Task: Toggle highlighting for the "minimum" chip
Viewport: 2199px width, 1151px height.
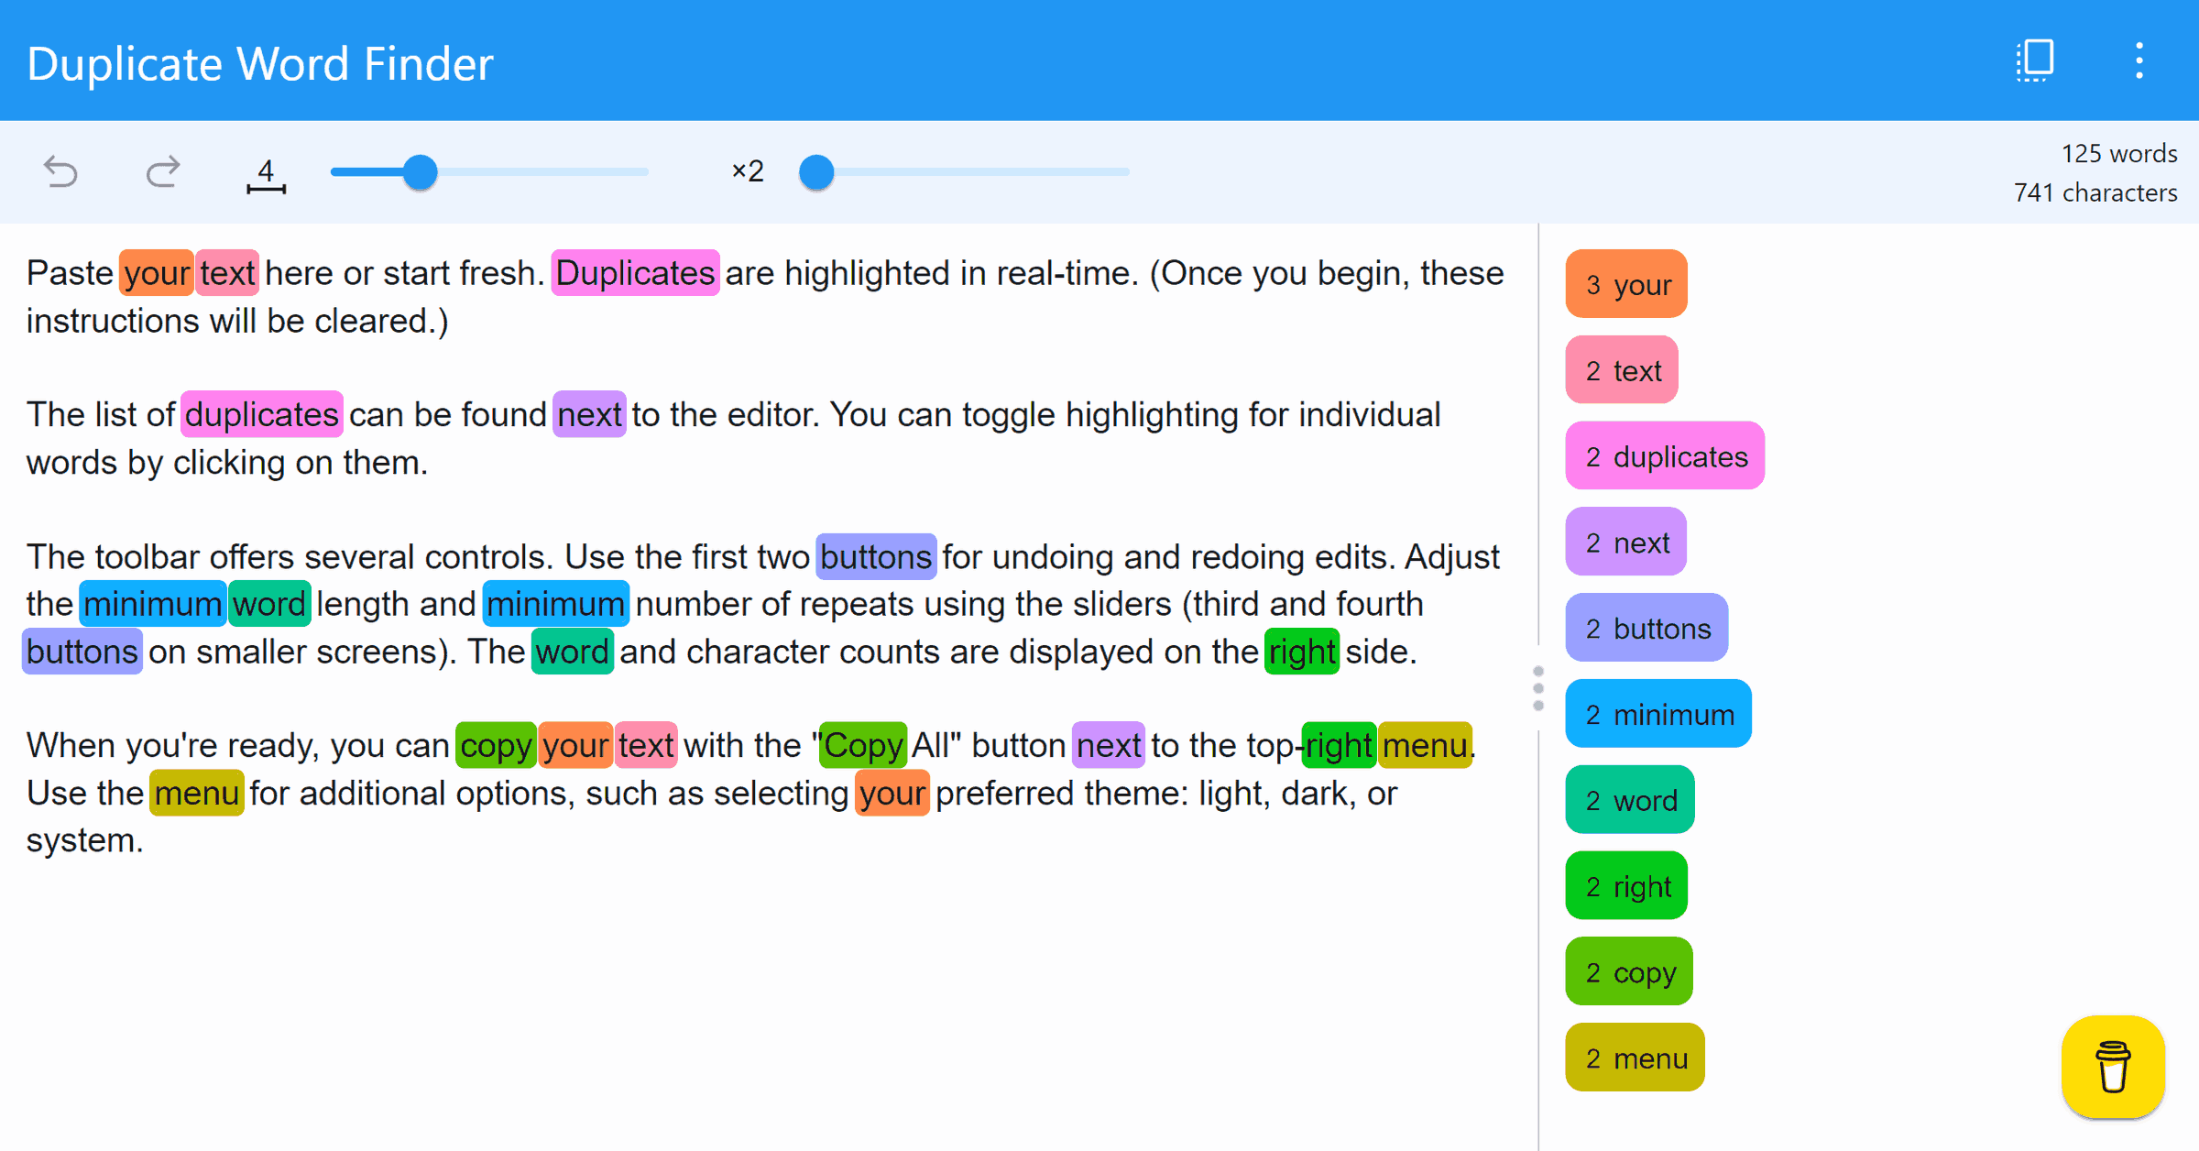Action: click(x=1657, y=714)
